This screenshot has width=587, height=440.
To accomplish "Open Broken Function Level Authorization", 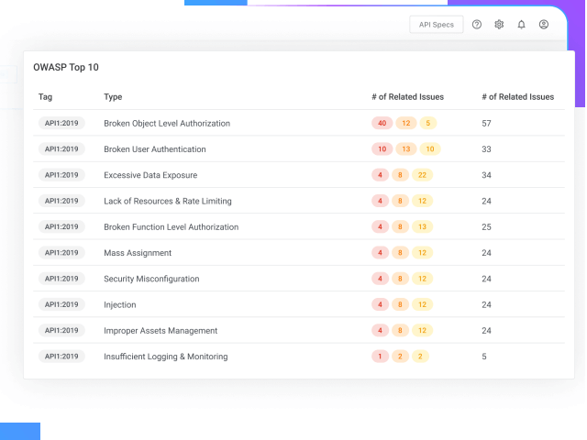I will pyautogui.click(x=299, y=226).
